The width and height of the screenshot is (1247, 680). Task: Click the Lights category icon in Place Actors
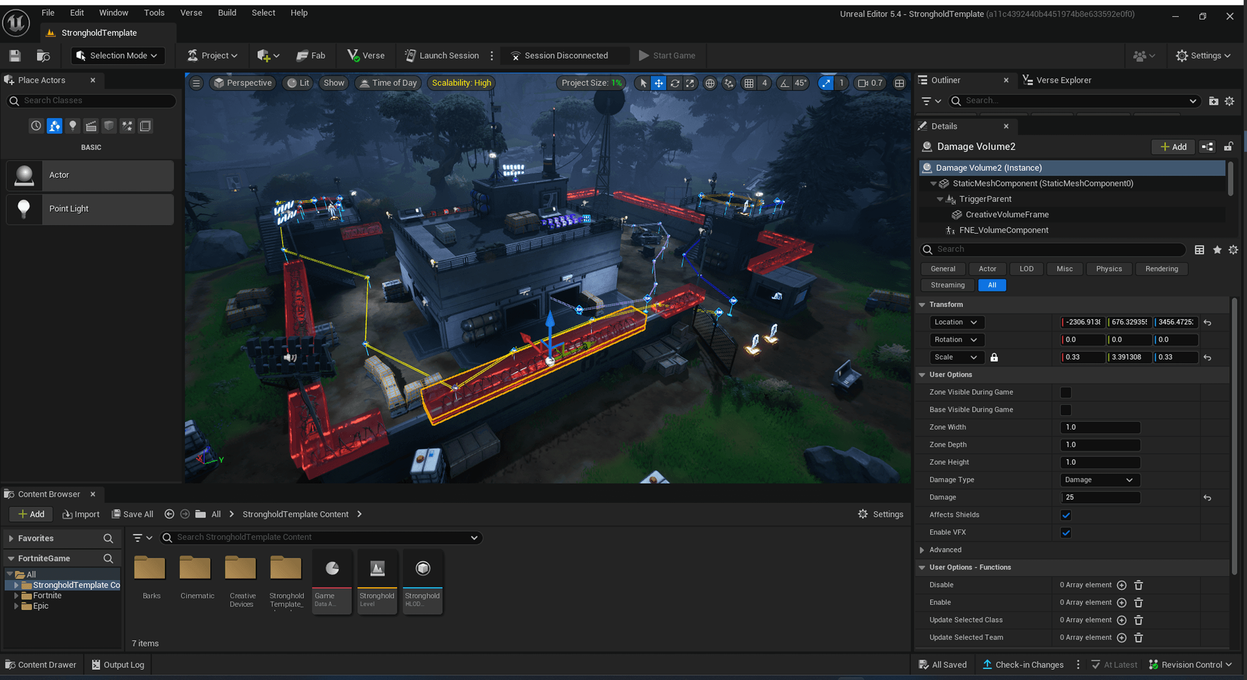coord(72,126)
